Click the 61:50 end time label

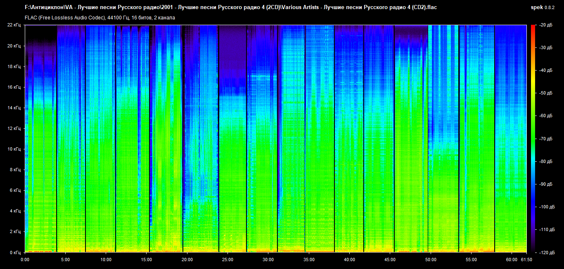(526, 260)
